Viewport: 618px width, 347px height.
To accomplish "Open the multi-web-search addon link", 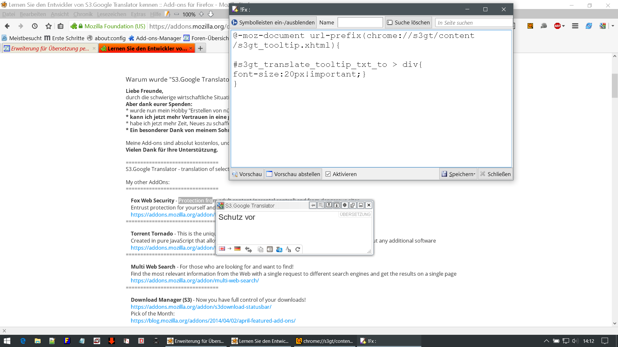I will 195,280.
